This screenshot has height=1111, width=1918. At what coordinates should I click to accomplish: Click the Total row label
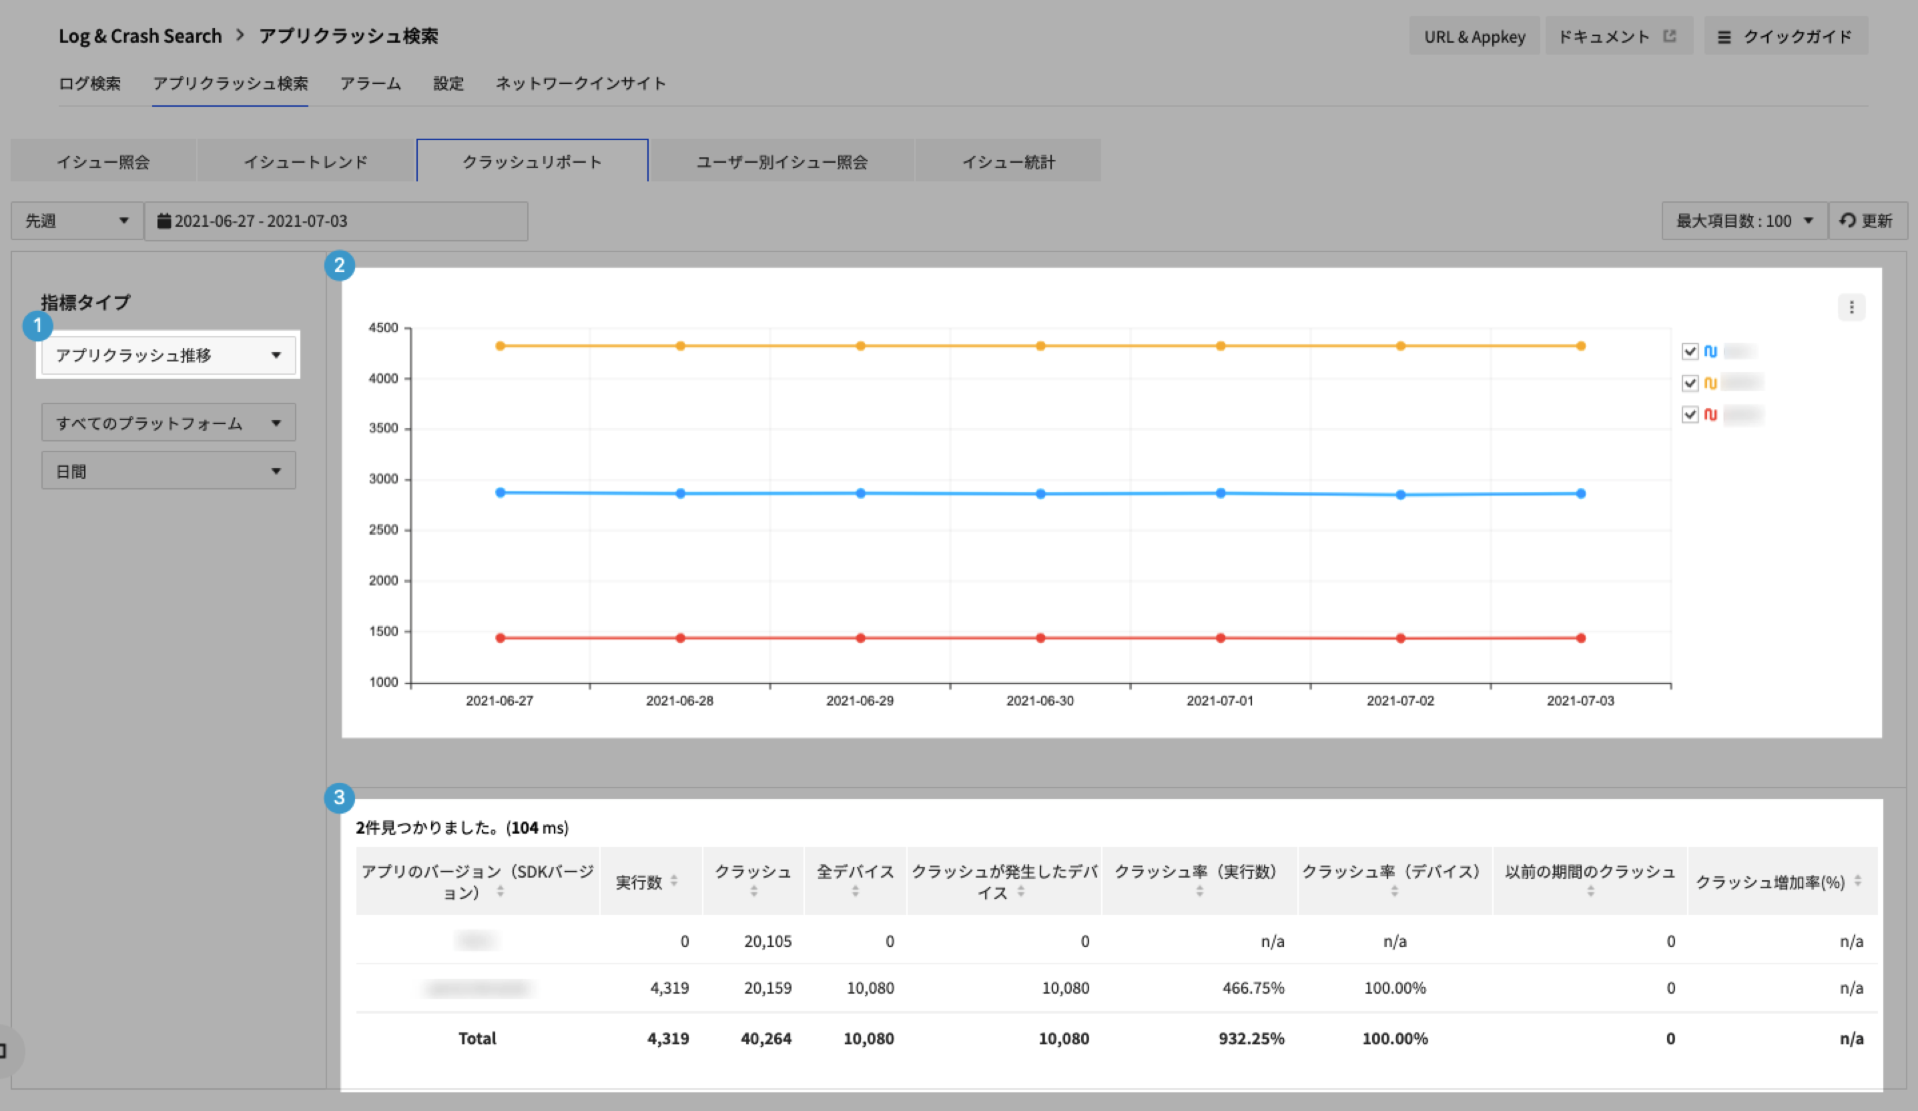tap(477, 1038)
